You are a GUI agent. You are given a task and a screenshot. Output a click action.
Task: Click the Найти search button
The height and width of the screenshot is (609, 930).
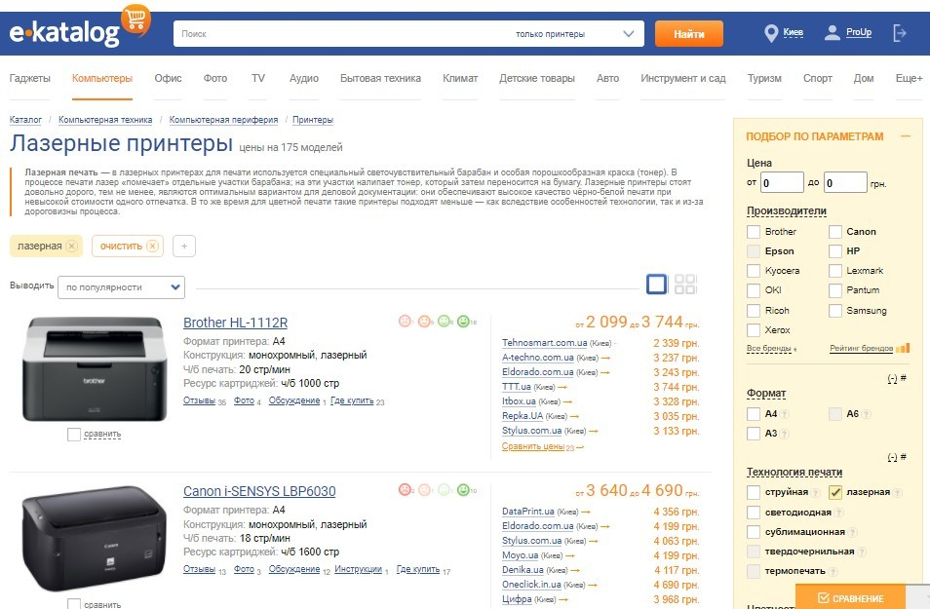(688, 34)
